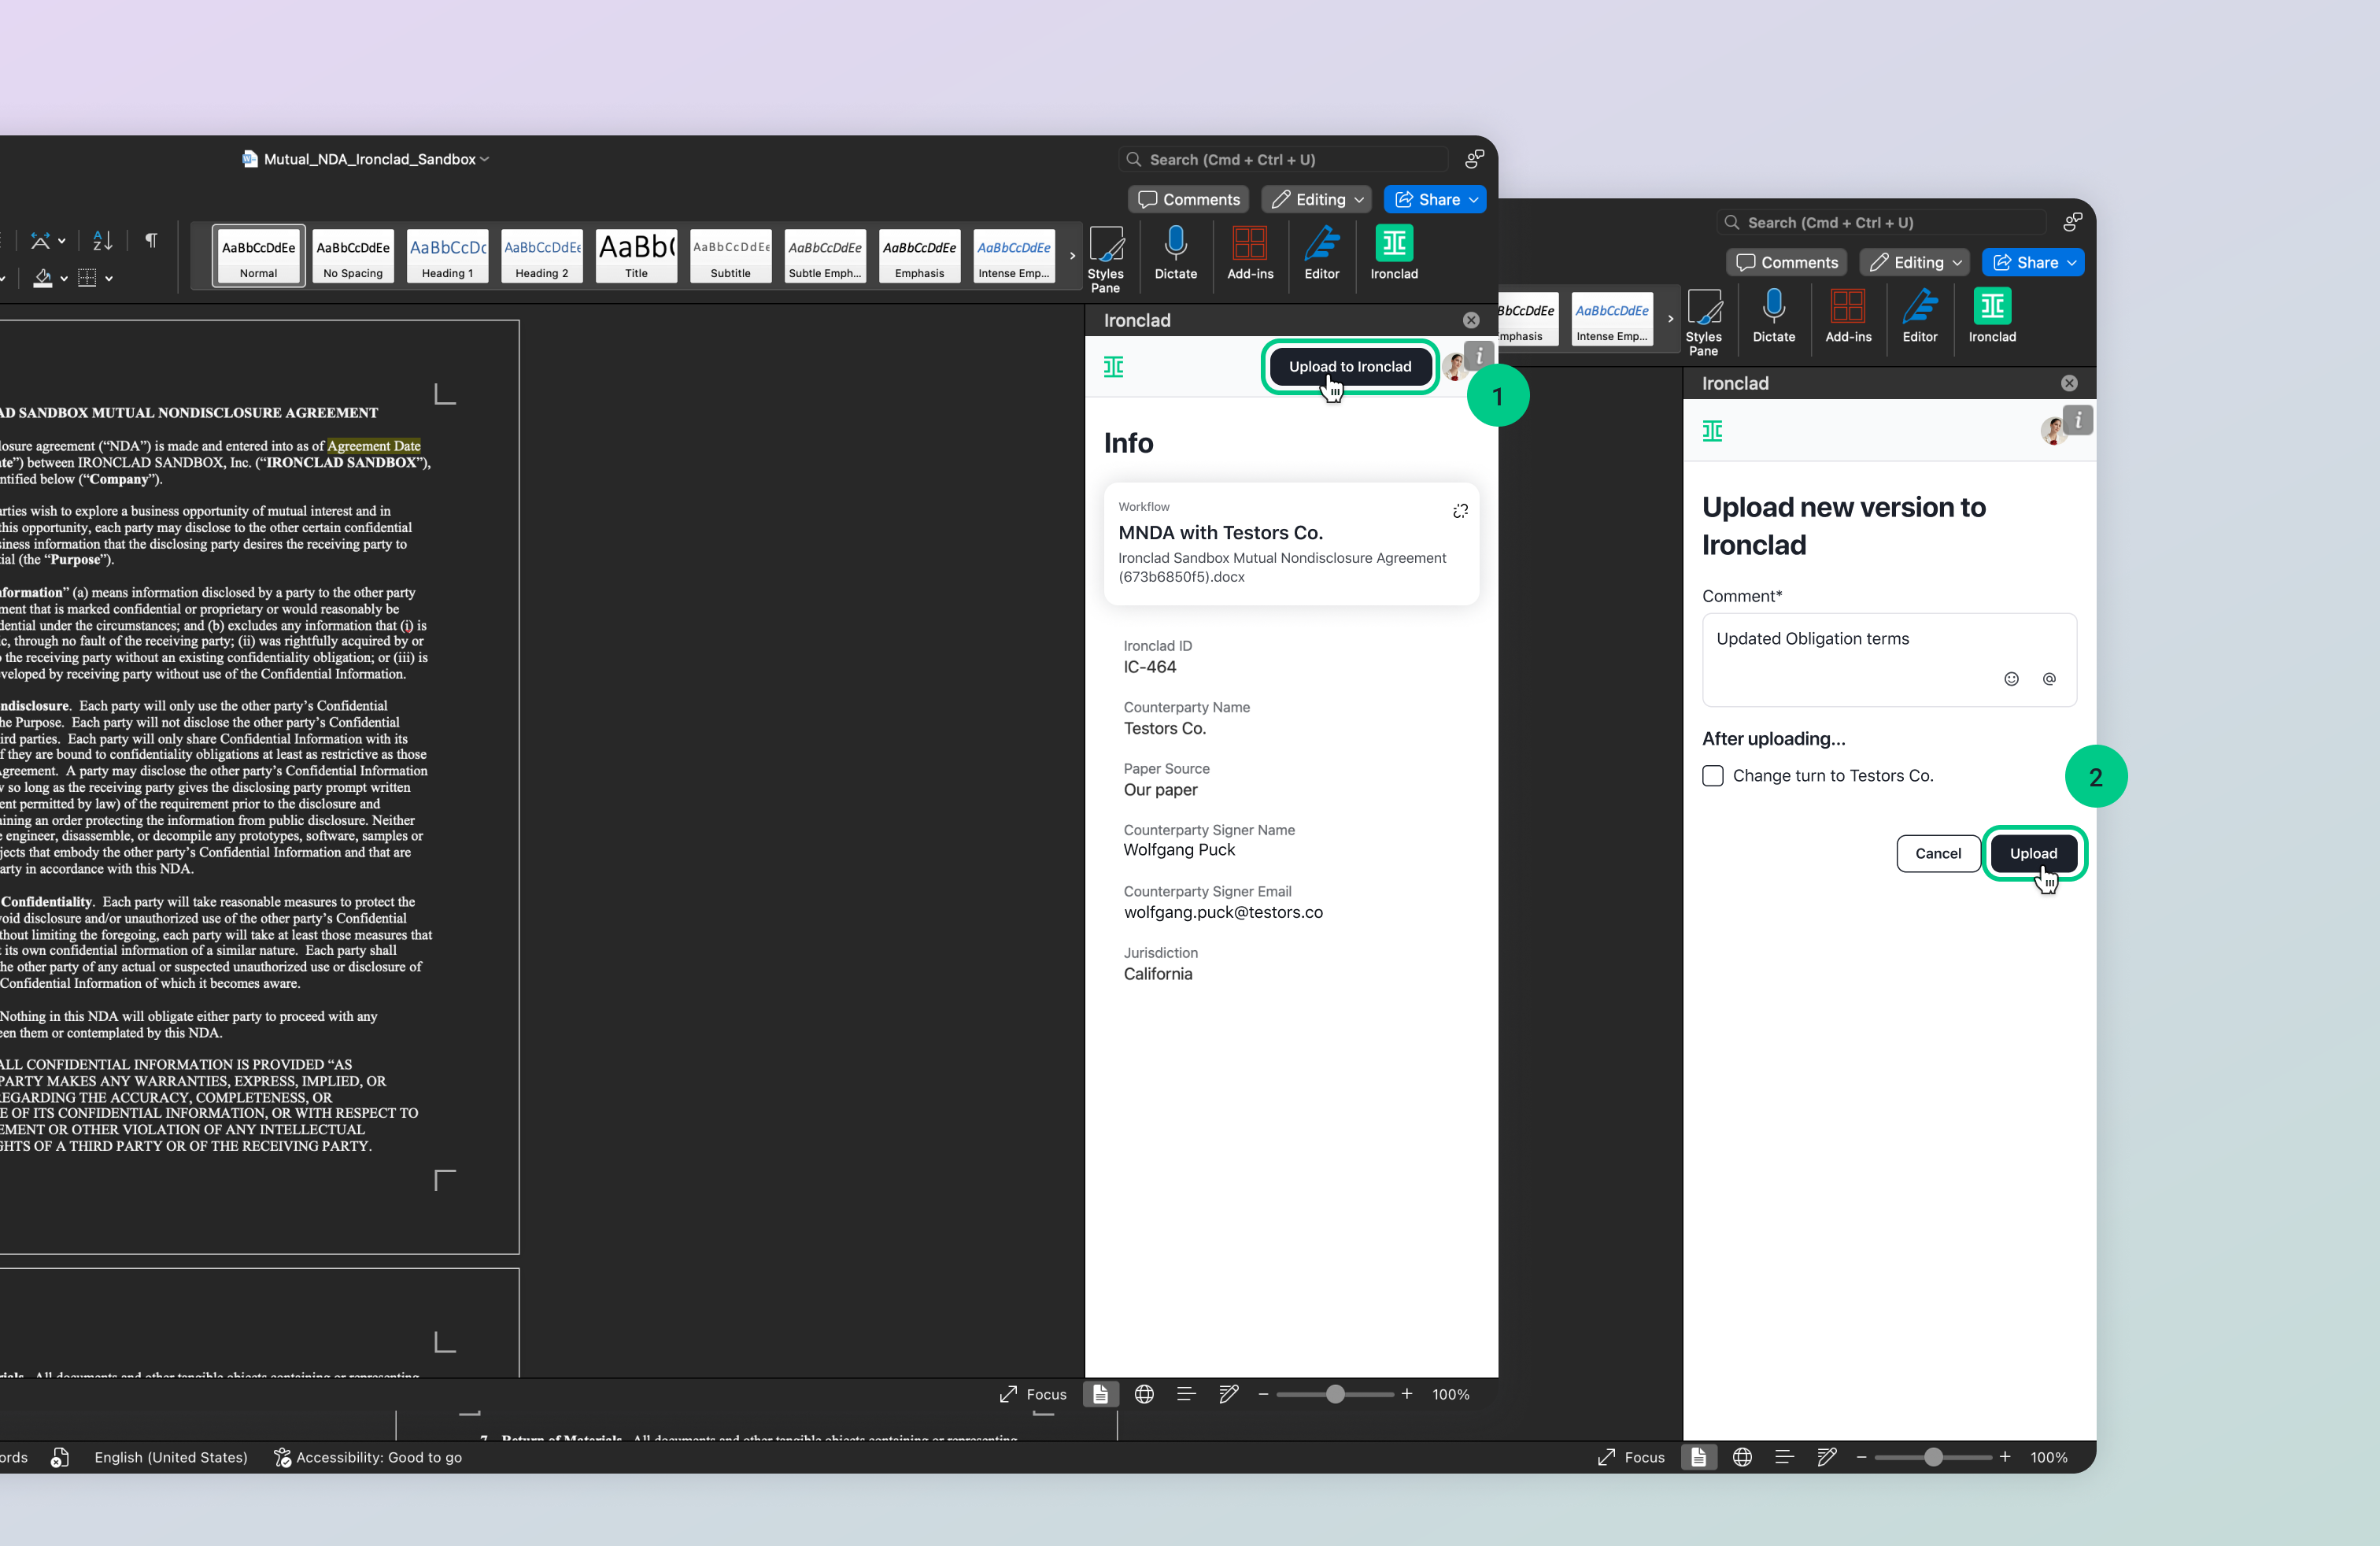Image resolution: width=2380 pixels, height=1546 pixels.
Task: Zoom in using plus in front window
Action: point(1407,1394)
